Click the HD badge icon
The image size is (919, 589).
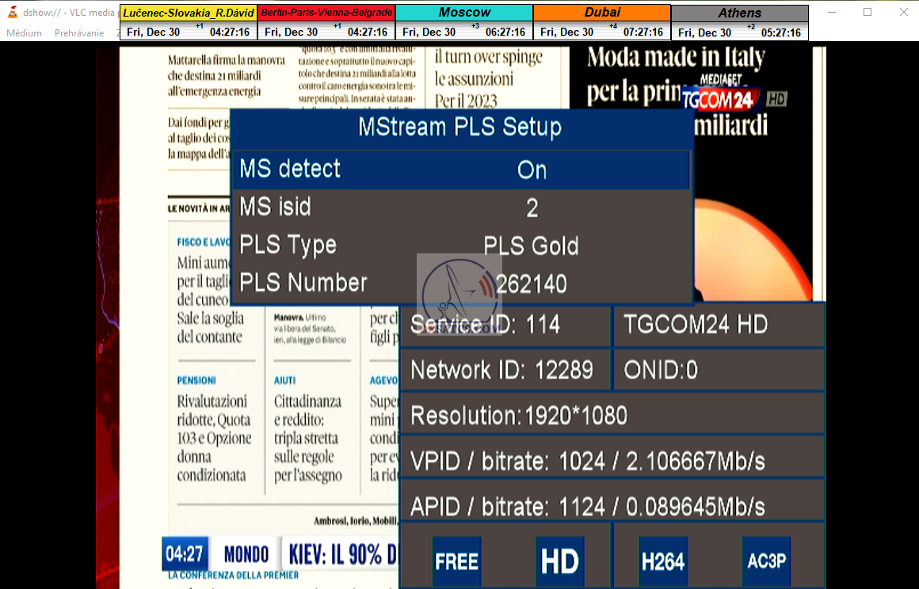point(559,561)
